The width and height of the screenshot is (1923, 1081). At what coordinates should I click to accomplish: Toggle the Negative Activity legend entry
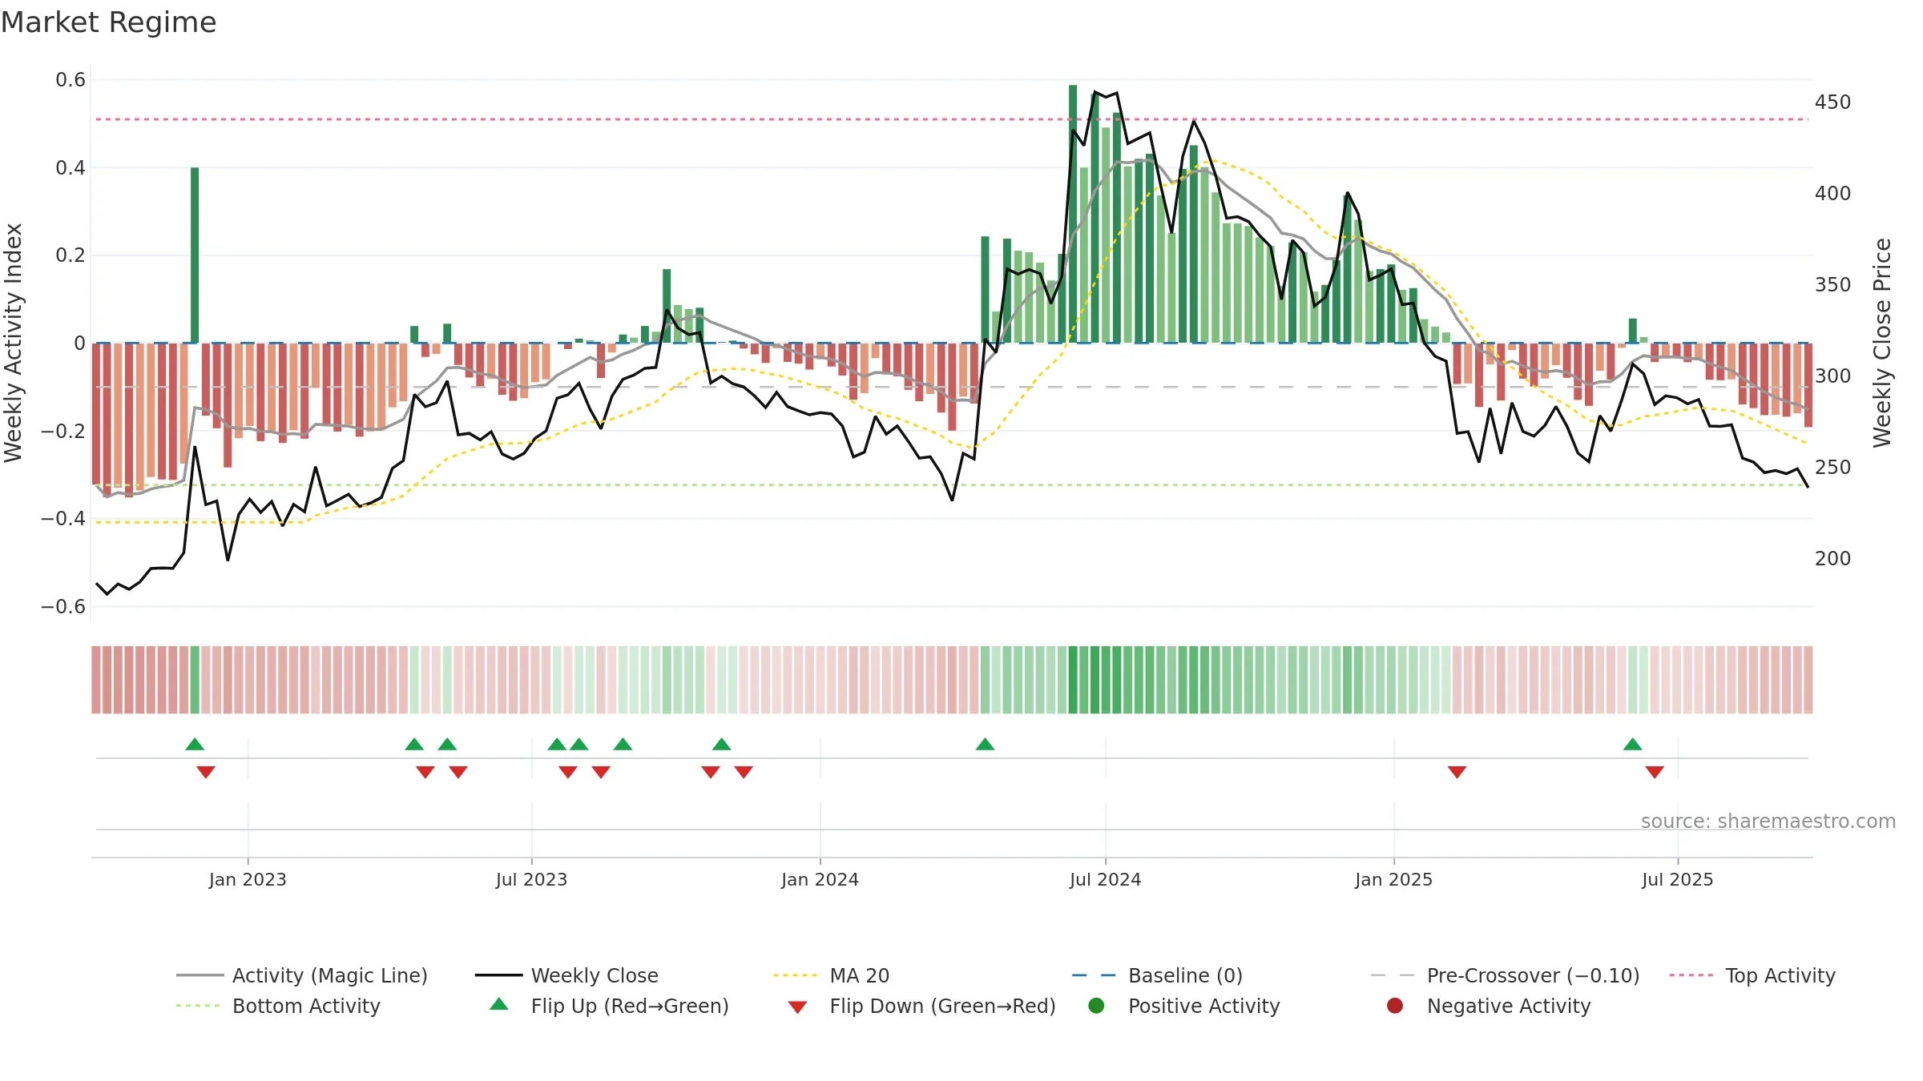coord(1489,1006)
